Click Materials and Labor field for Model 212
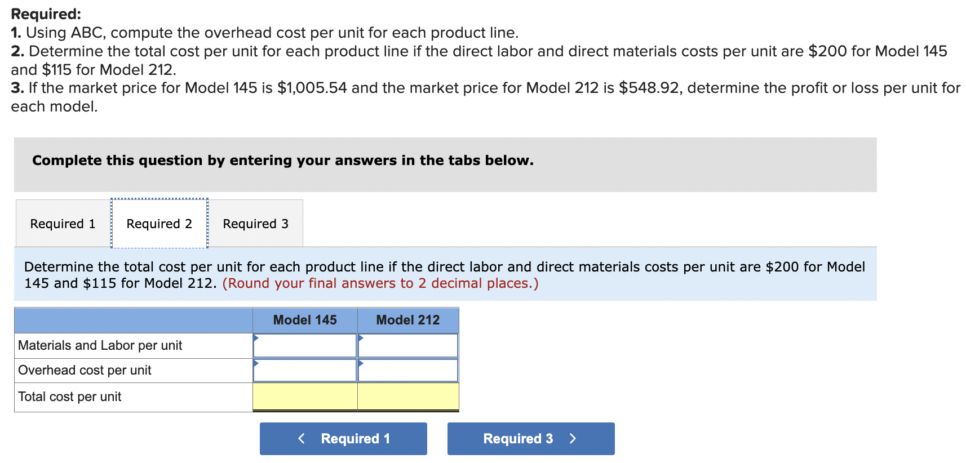Screen dimensions: 966x463 click(x=408, y=345)
